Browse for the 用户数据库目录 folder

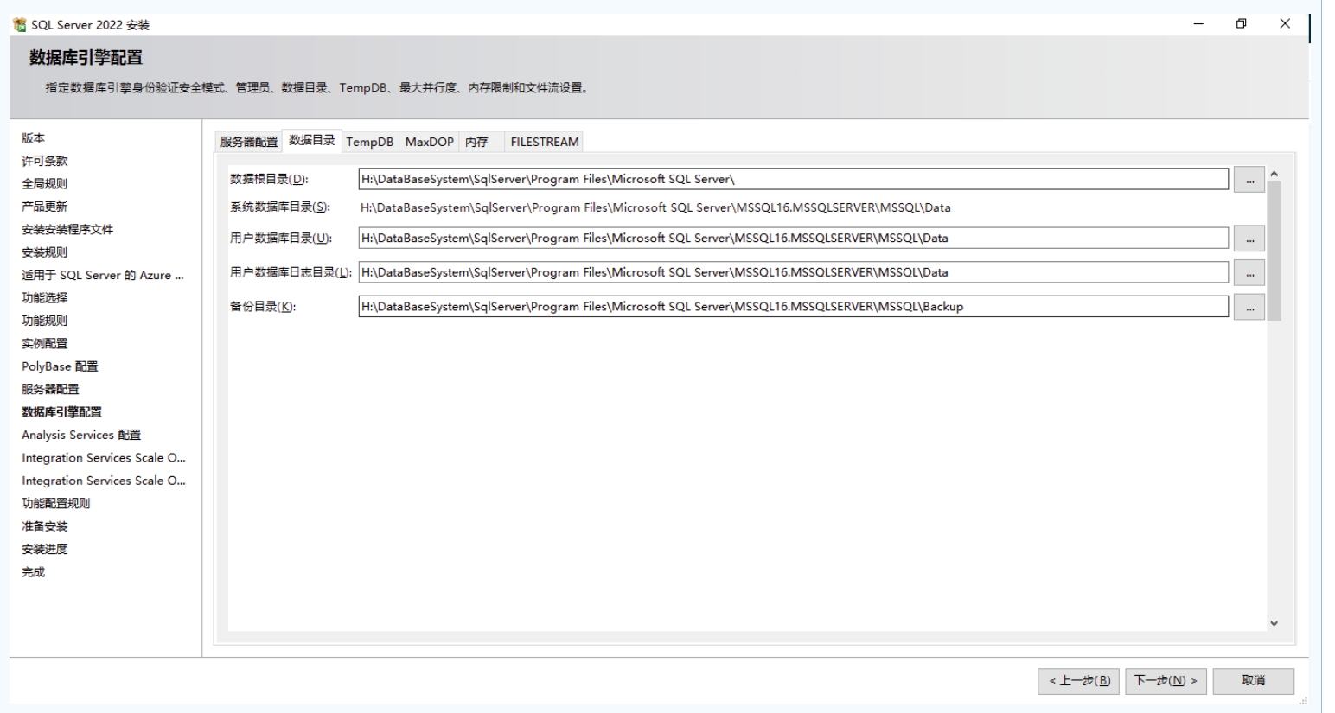[x=1249, y=239]
